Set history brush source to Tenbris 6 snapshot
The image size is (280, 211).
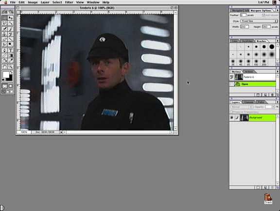click(x=232, y=77)
